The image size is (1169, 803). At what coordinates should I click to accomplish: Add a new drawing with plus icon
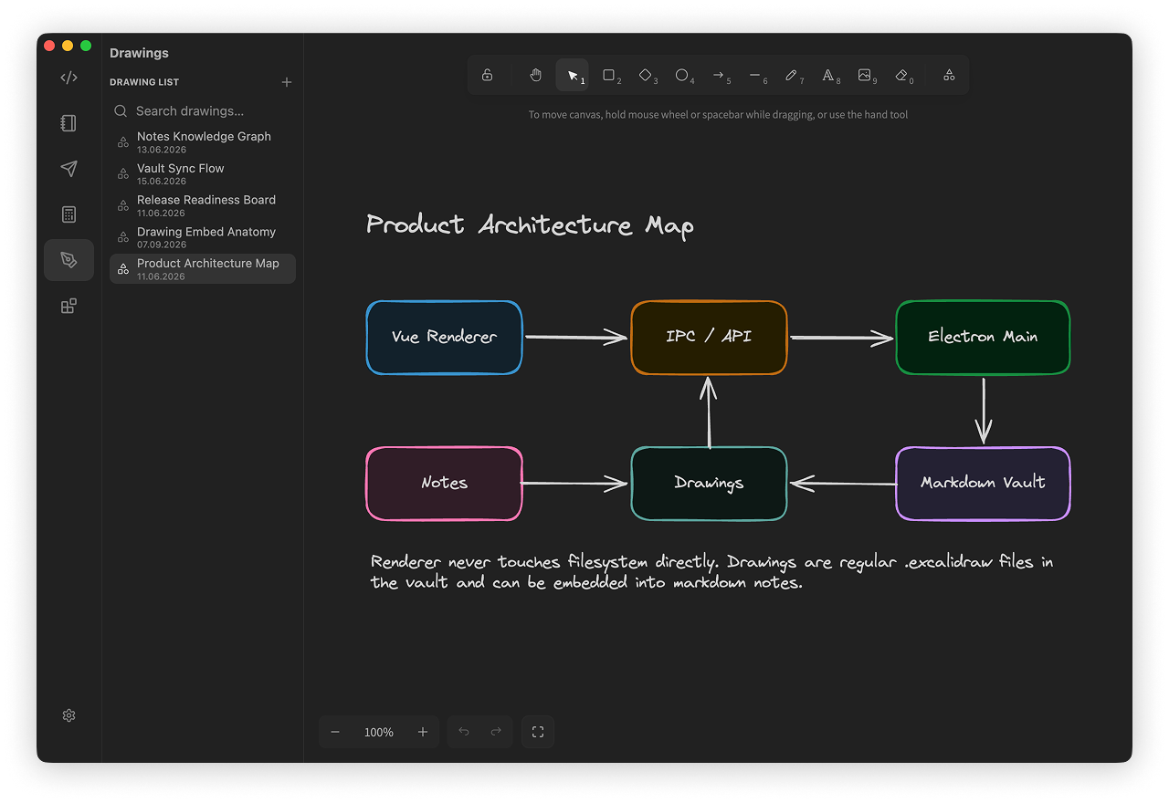[287, 82]
